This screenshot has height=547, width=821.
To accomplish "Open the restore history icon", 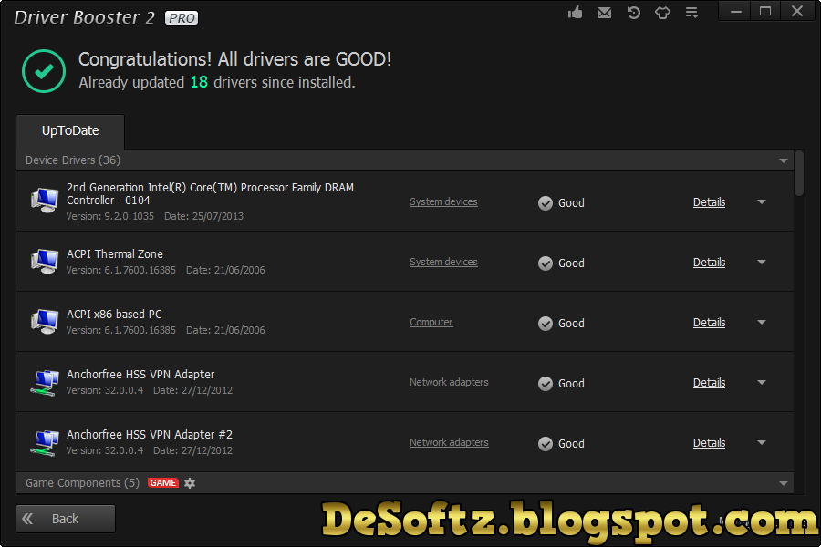I will (x=634, y=13).
